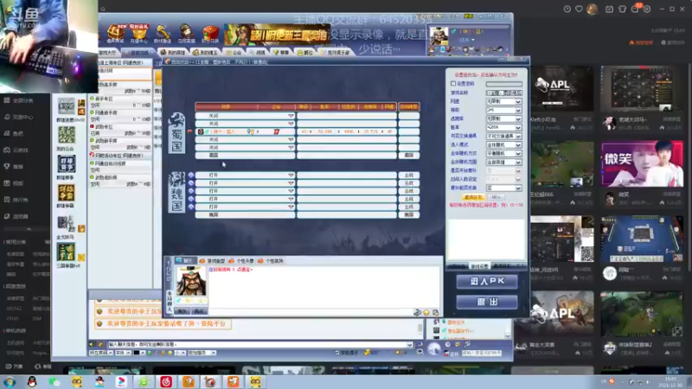
Task: Tick the checkbox below the lobby chat input
Action: [337, 353]
